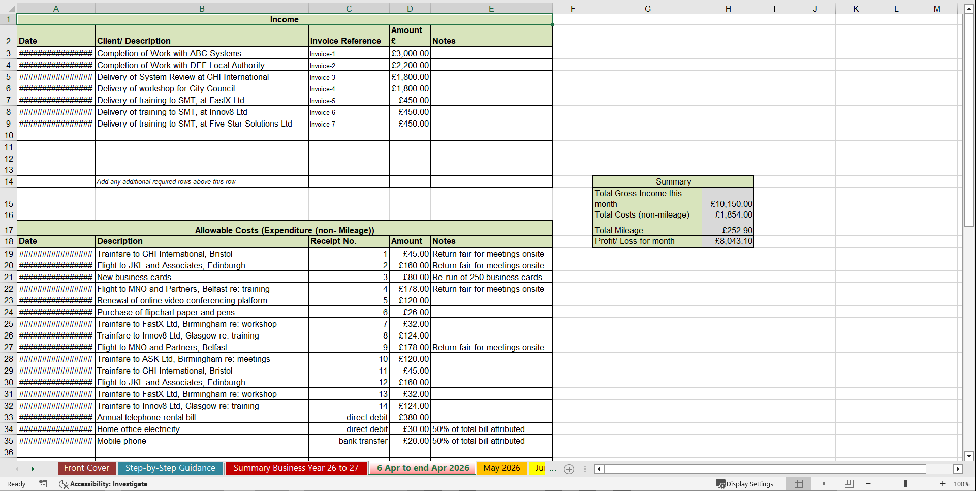Open the partially visible Ju sheet tab
Screen dimensions: 976x491
point(538,468)
